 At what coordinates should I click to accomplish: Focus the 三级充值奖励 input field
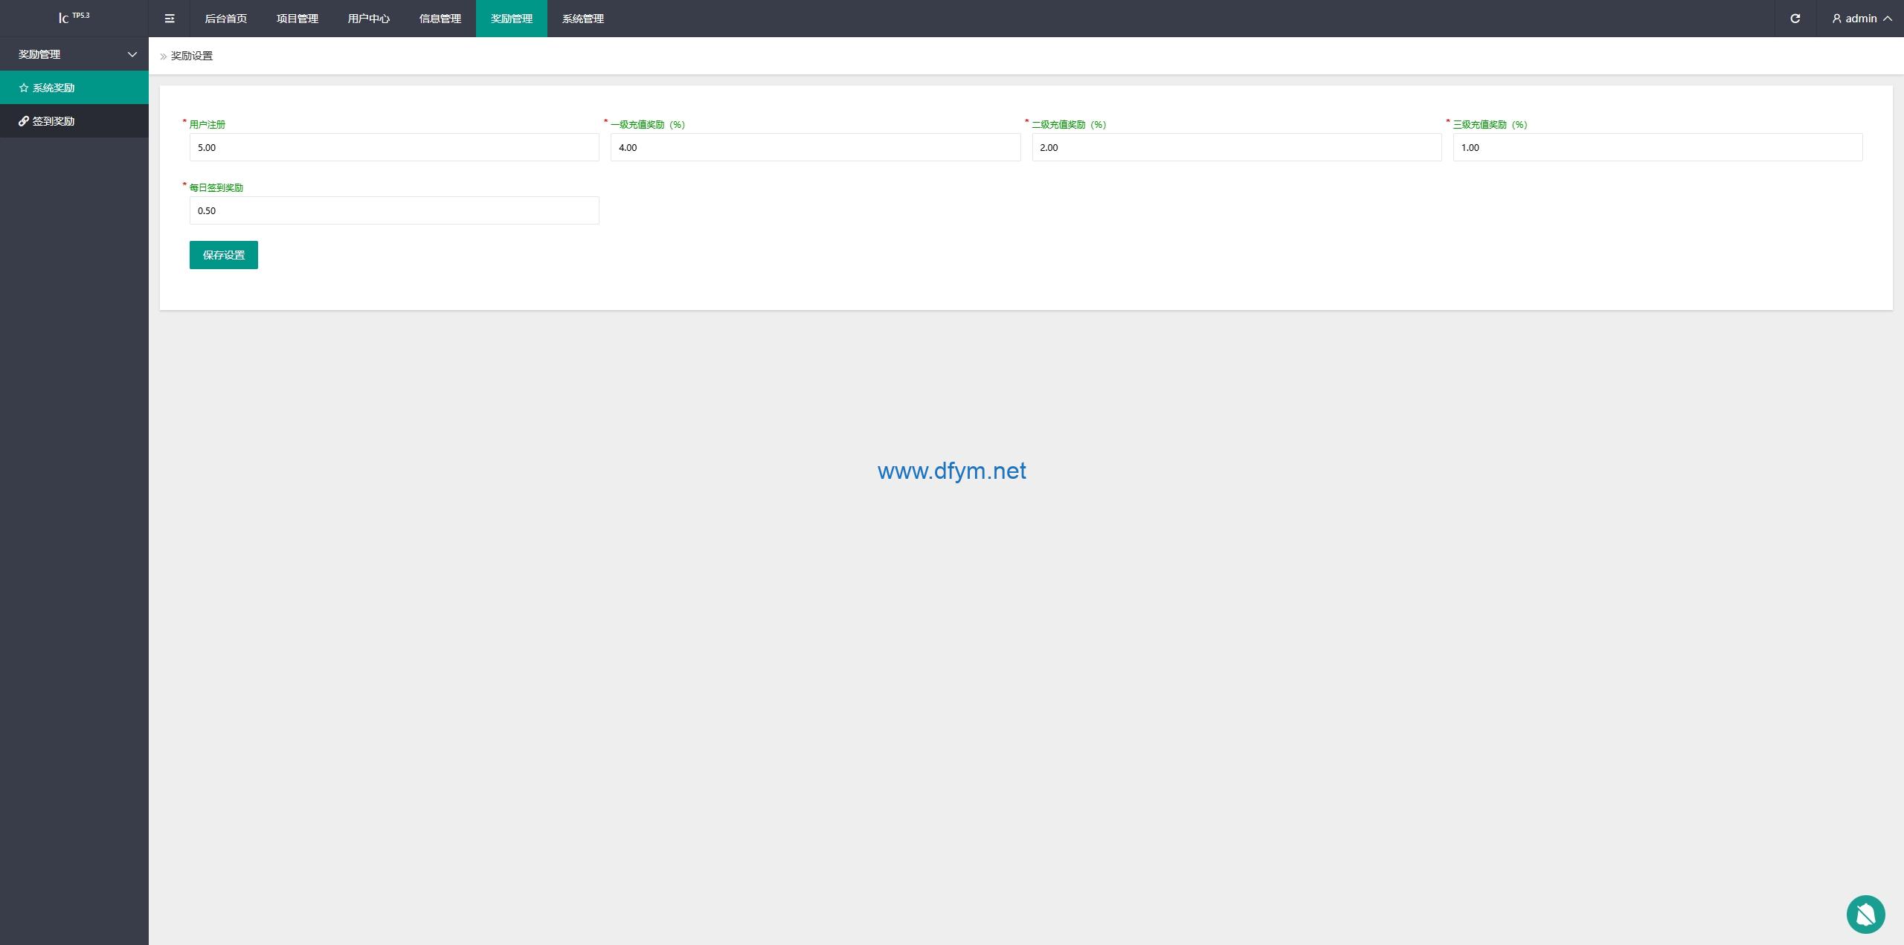pyautogui.click(x=1658, y=147)
